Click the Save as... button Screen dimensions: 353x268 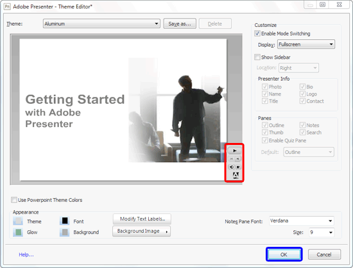180,24
